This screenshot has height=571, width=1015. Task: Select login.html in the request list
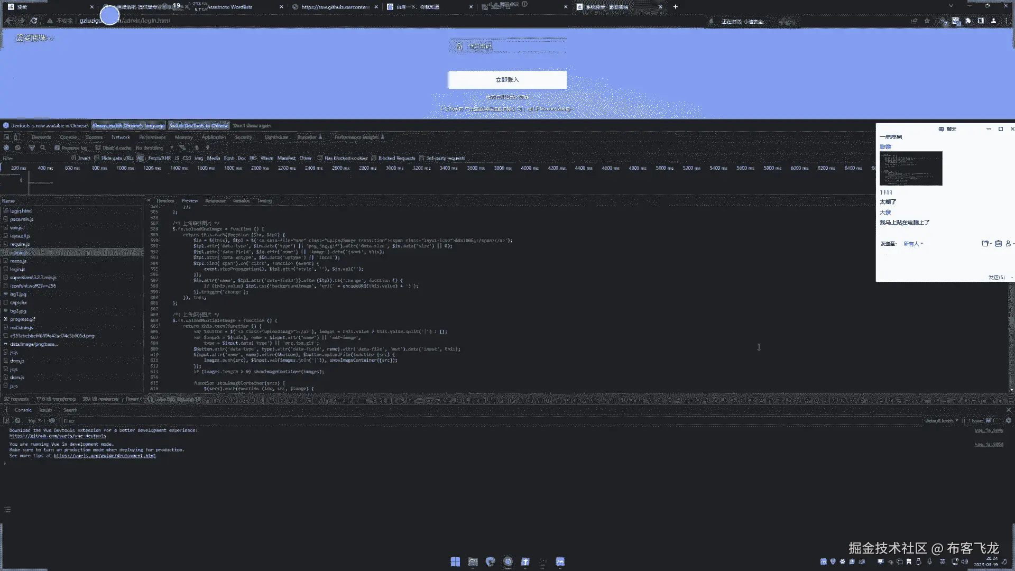coord(21,211)
